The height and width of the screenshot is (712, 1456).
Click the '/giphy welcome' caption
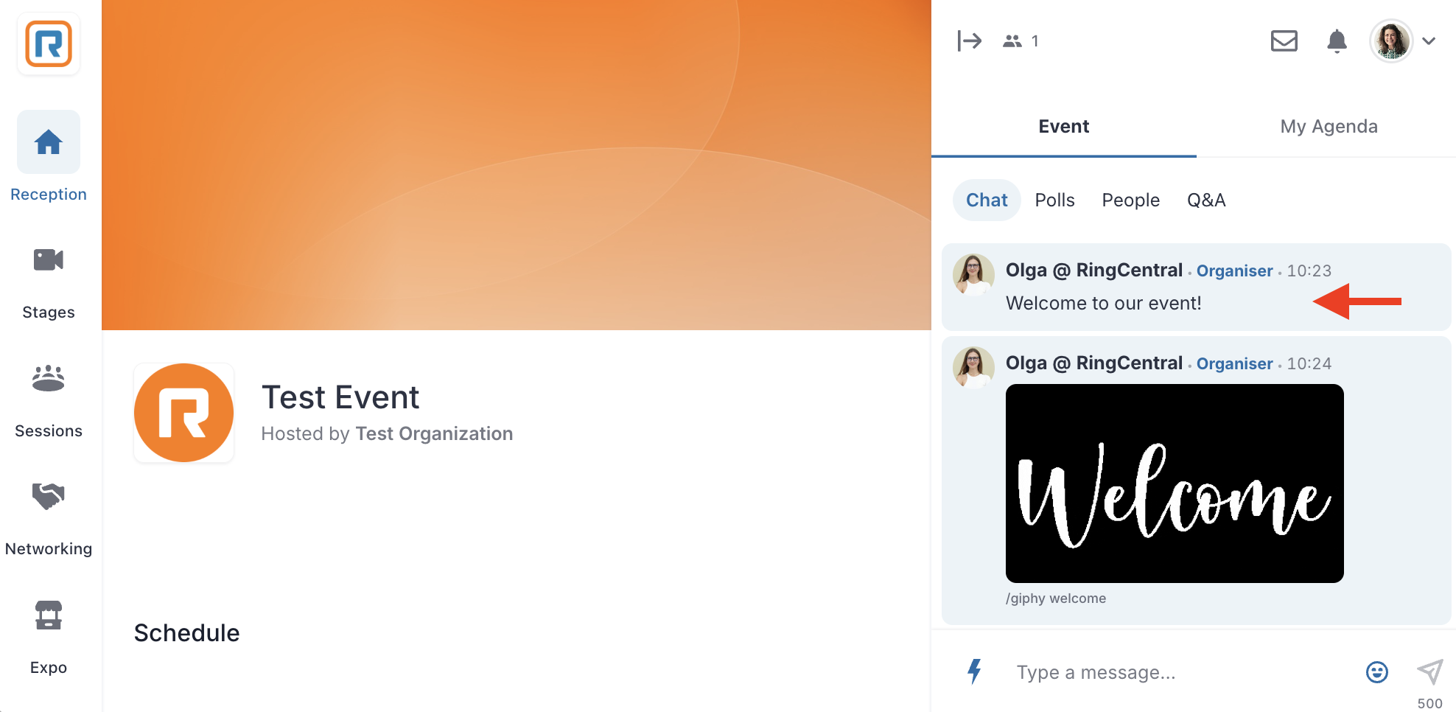1056,598
